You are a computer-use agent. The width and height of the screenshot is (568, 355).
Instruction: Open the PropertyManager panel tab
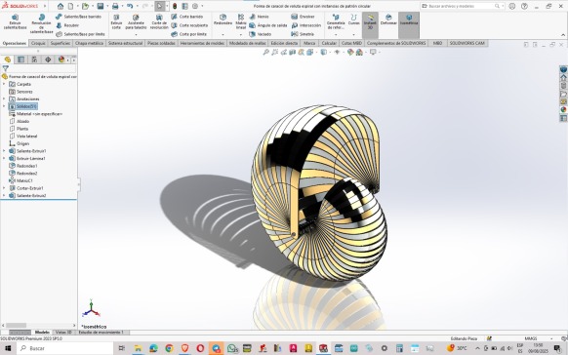coord(21,59)
